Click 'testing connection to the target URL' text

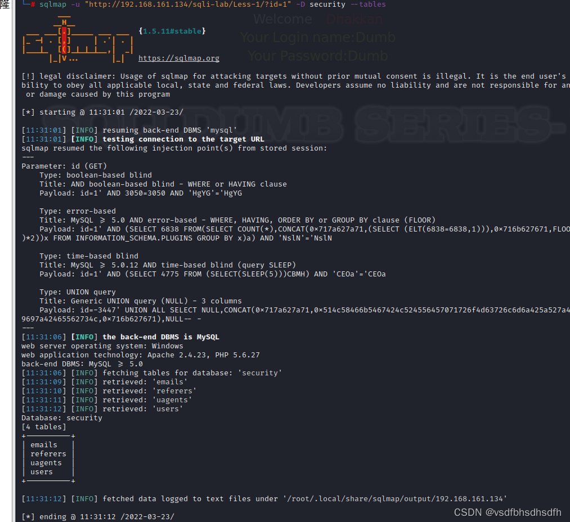(x=183, y=139)
